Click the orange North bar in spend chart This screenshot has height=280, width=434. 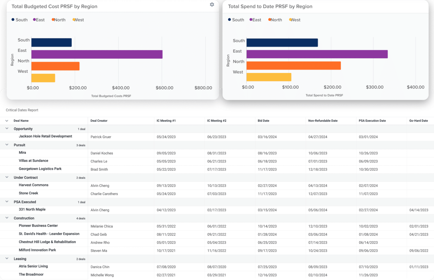tap(293, 66)
